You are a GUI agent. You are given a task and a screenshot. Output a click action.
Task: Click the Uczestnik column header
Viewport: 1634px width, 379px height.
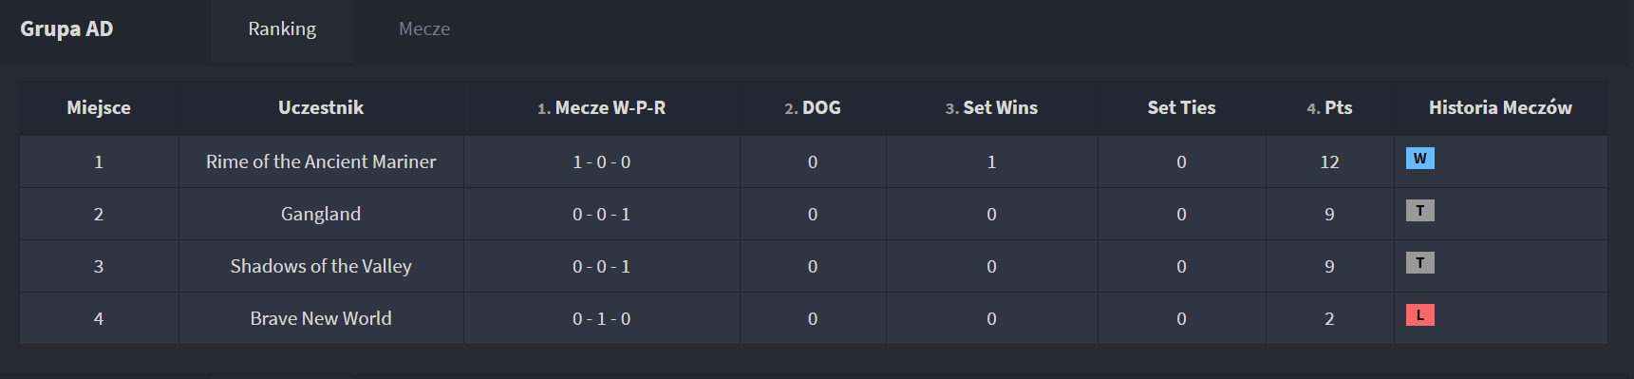tap(321, 107)
